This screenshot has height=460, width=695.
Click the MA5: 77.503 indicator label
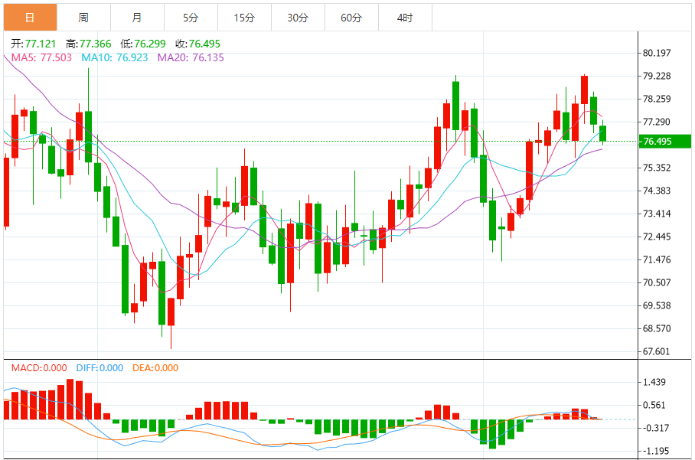click(41, 57)
